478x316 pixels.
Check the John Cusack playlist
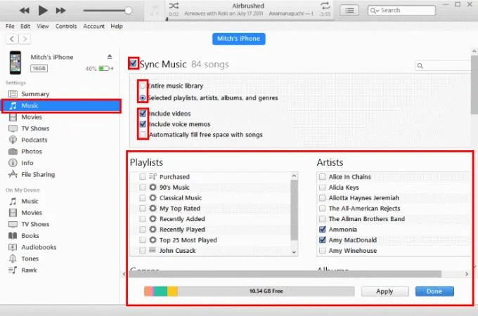143,250
